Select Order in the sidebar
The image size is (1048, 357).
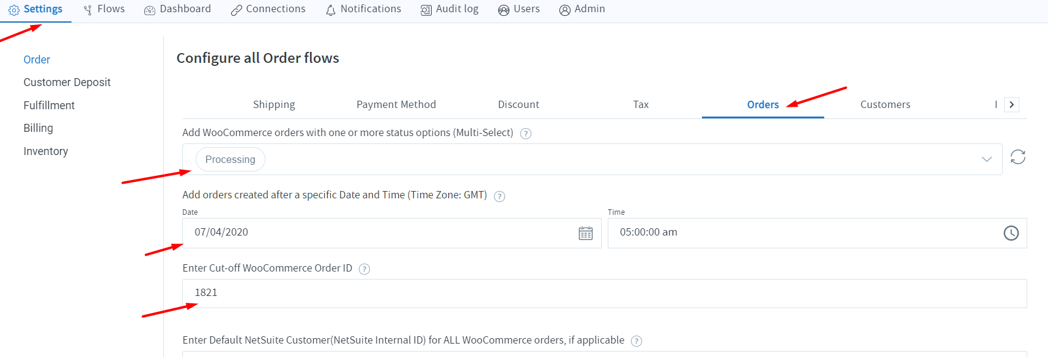(37, 60)
